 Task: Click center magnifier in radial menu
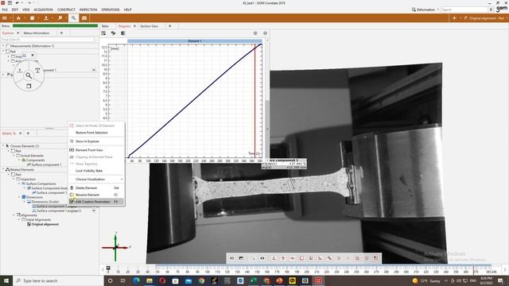pyautogui.click(x=29, y=75)
